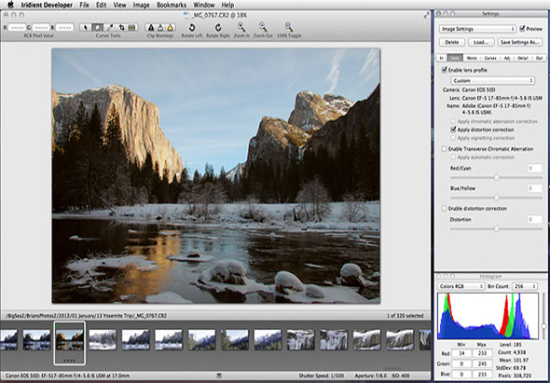Image resolution: width=550 pixels, height=383 pixels.
Task: Click the Rotate Right icon
Action: click(218, 27)
